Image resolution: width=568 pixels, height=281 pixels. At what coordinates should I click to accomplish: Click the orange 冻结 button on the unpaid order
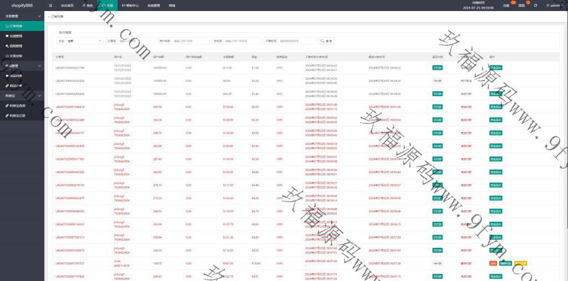click(x=493, y=263)
